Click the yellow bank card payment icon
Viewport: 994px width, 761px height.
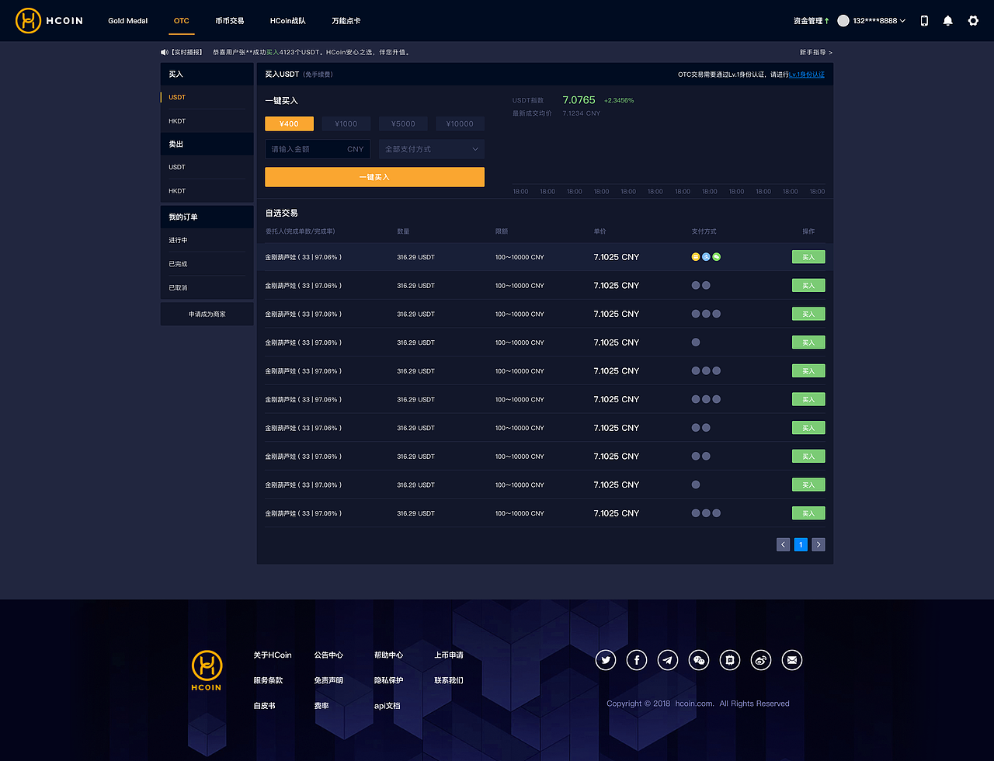pos(696,257)
